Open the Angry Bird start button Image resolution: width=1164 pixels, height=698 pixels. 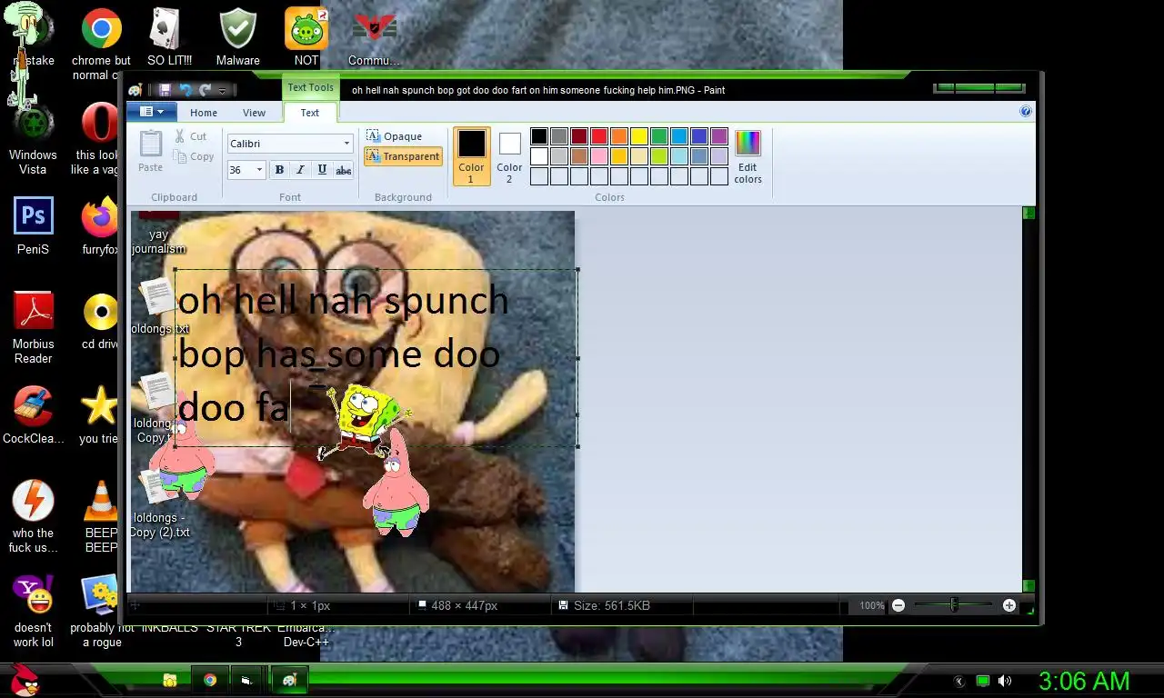click(x=24, y=679)
